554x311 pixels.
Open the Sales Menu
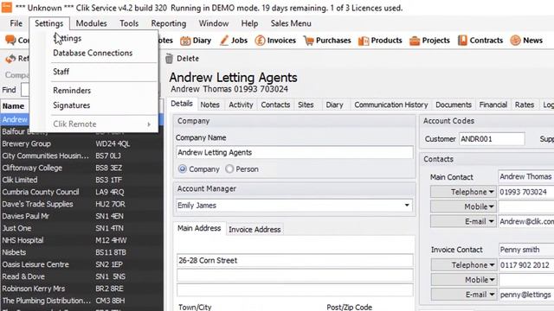point(291,23)
